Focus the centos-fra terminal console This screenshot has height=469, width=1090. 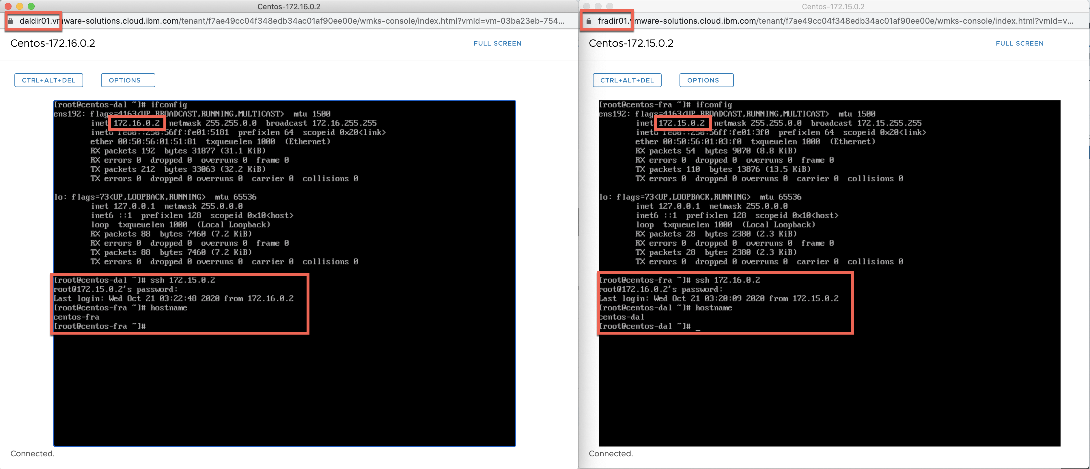(x=829, y=381)
